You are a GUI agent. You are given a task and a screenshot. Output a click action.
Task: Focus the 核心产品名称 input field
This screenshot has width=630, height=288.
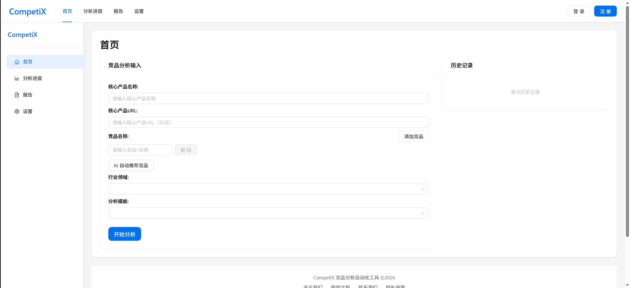point(268,99)
